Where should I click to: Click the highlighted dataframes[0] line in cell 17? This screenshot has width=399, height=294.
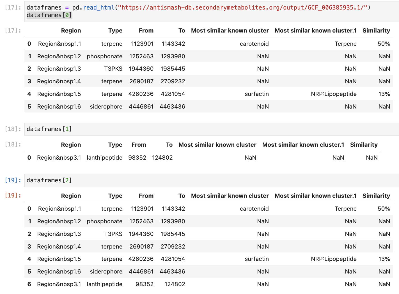coord(49,15)
